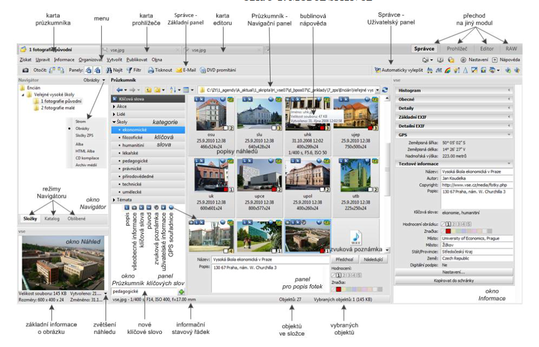Expand the Histogram section

453,90
